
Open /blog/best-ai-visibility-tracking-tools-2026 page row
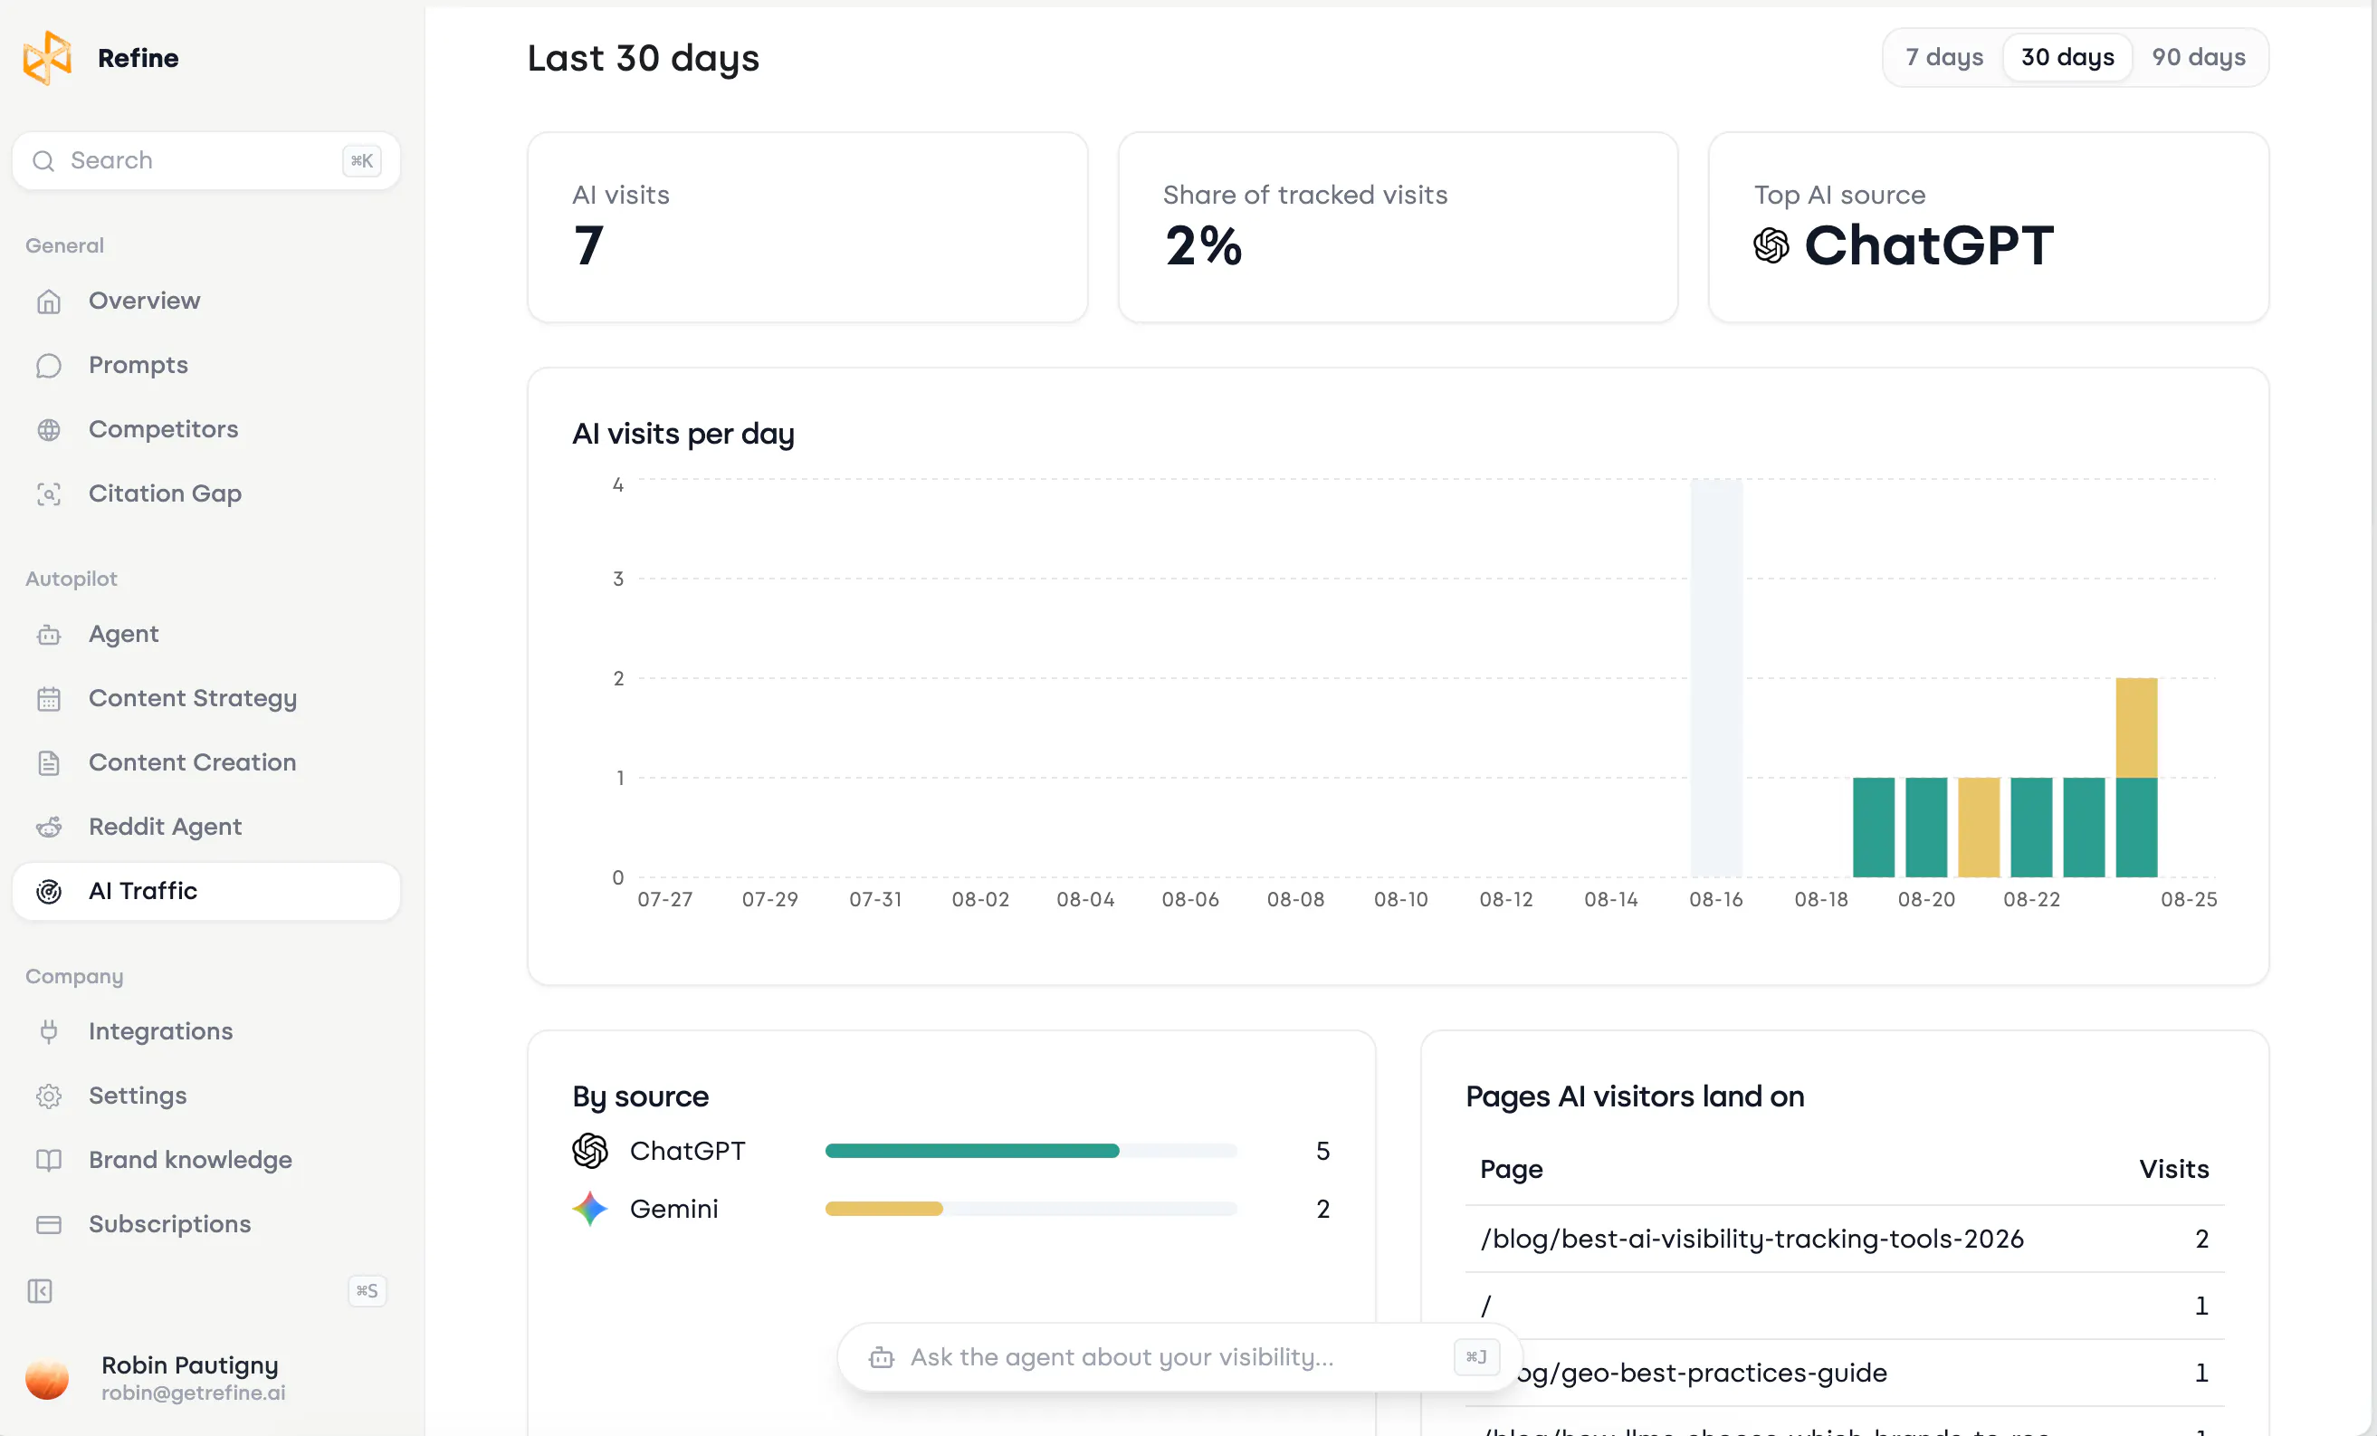pyautogui.click(x=1845, y=1240)
